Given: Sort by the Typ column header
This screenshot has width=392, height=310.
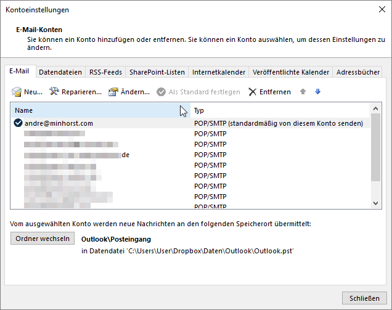Looking at the screenshot, I should [x=280, y=110].
